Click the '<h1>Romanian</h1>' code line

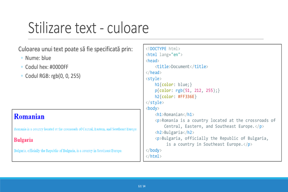tap(174, 114)
